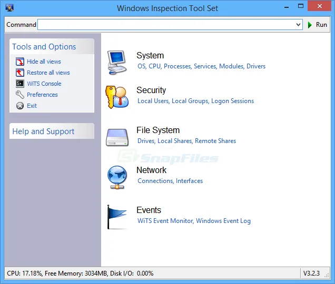
Task: Click the File System drive icon
Action: click(x=117, y=137)
